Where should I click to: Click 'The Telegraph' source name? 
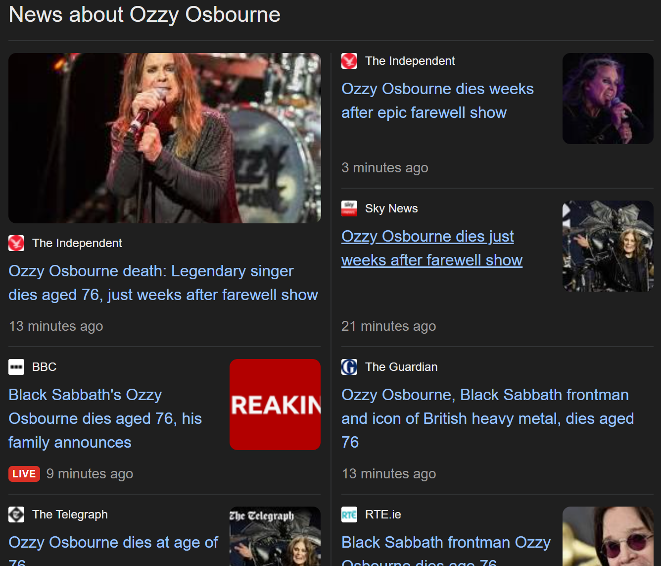(x=70, y=515)
